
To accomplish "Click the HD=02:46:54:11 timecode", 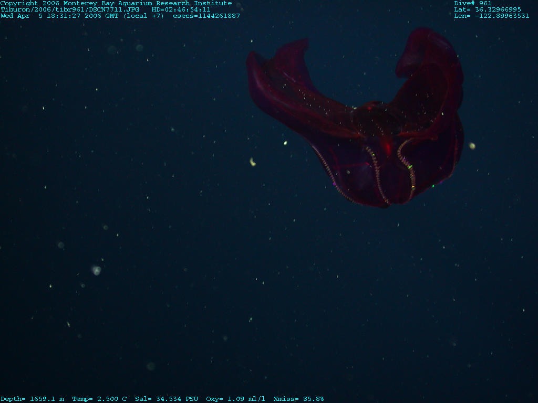I will (x=181, y=9).
